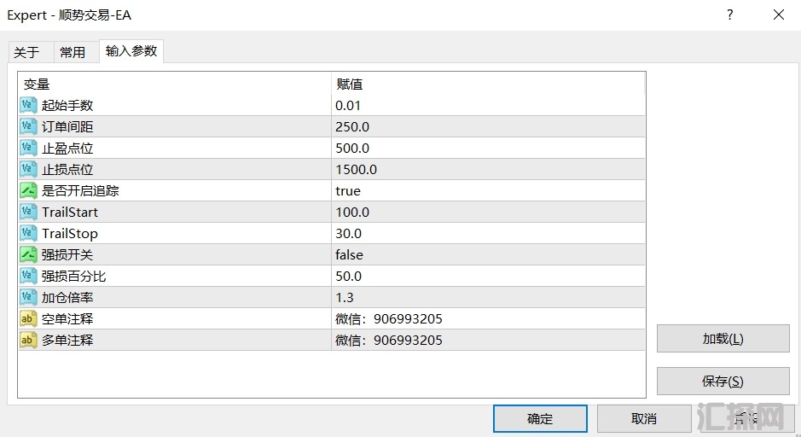Click the icon beside TrailStop
The width and height of the screenshot is (801, 437).
click(x=28, y=234)
